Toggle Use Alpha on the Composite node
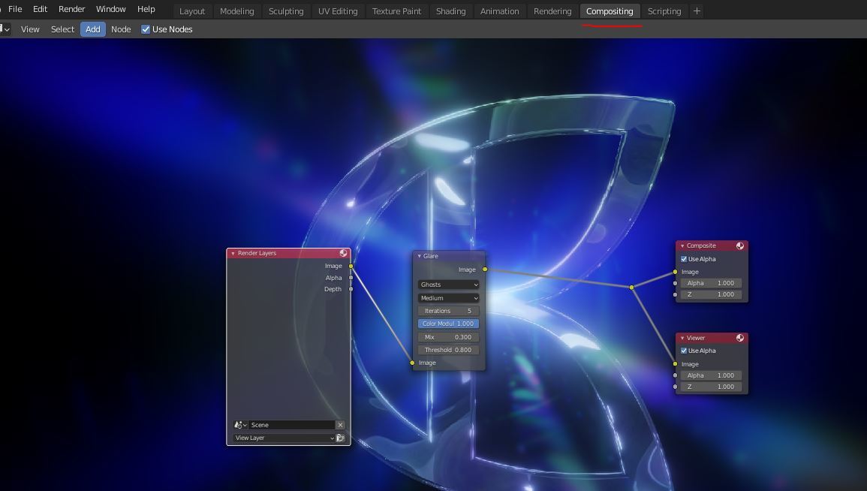 tap(684, 259)
